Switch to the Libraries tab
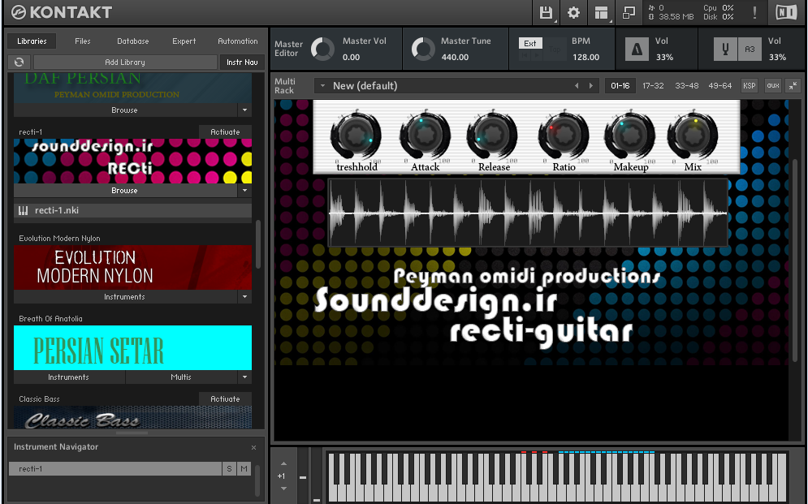The height and width of the screenshot is (504, 808). pyautogui.click(x=32, y=41)
